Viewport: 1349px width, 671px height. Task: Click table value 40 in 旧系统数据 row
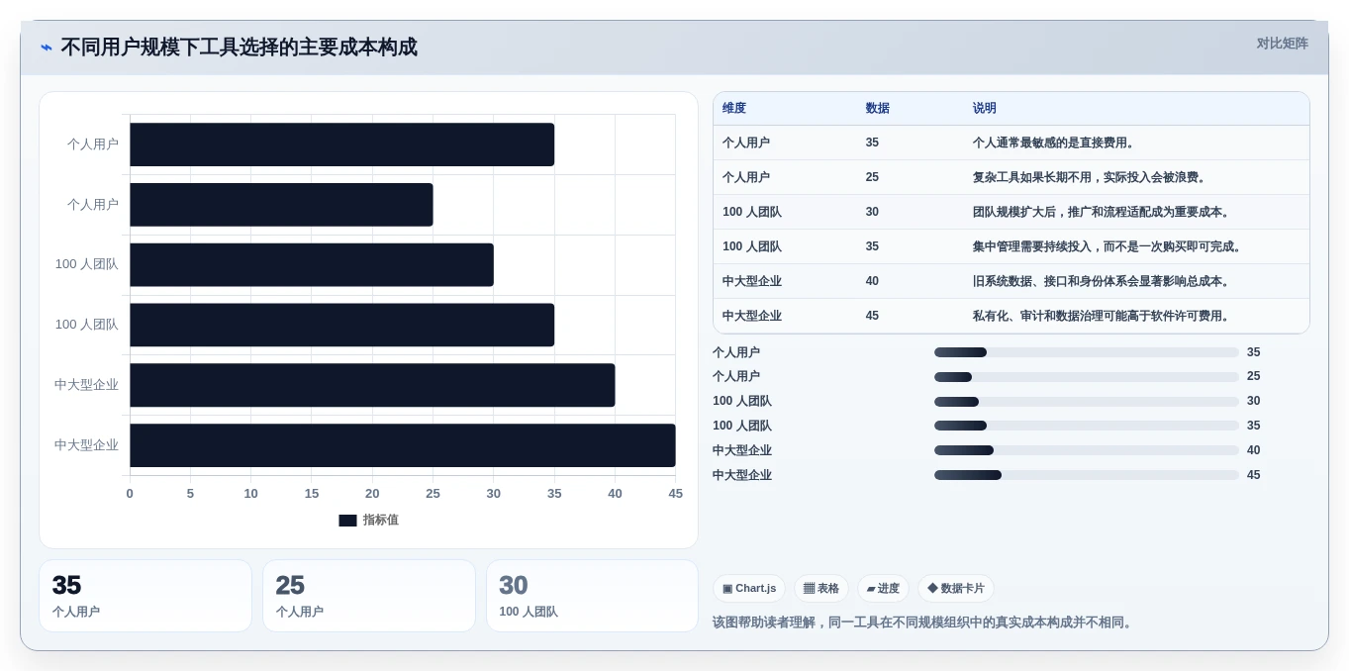pyautogui.click(x=872, y=281)
